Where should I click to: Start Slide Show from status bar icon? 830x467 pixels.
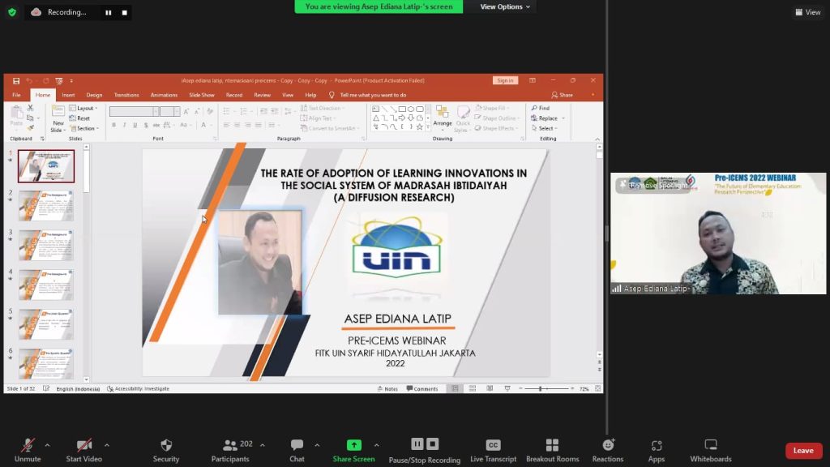pyautogui.click(x=507, y=388)
